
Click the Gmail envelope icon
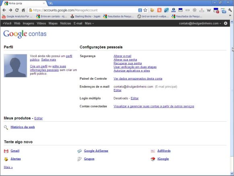coord(6,151)
